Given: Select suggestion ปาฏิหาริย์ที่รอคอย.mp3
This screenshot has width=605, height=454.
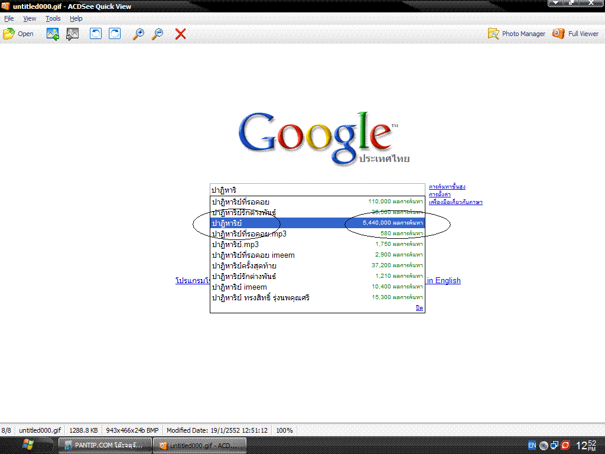Looking at the screenshot, I should point(317,234).
